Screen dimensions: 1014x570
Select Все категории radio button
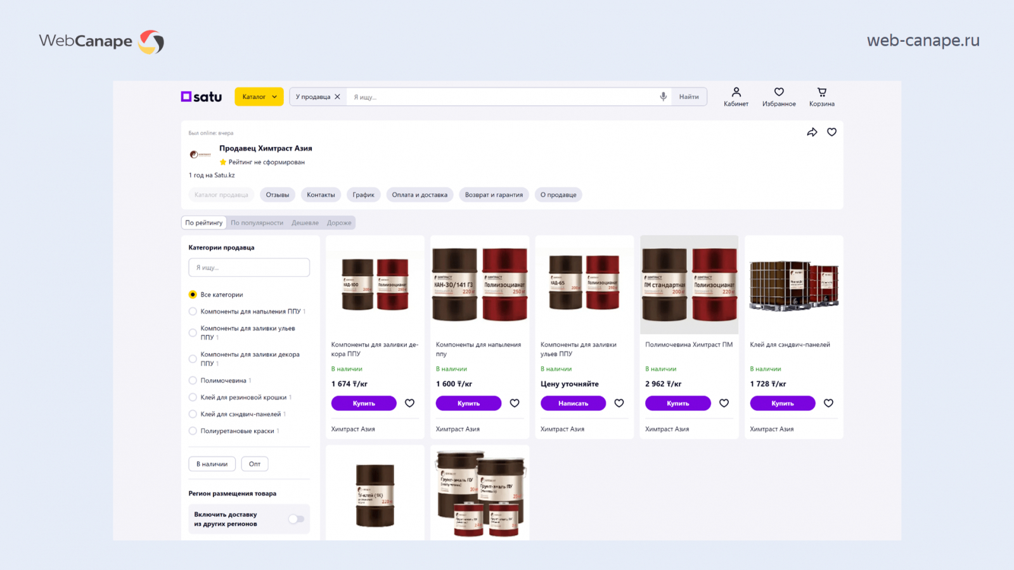(x=193, y=294)
